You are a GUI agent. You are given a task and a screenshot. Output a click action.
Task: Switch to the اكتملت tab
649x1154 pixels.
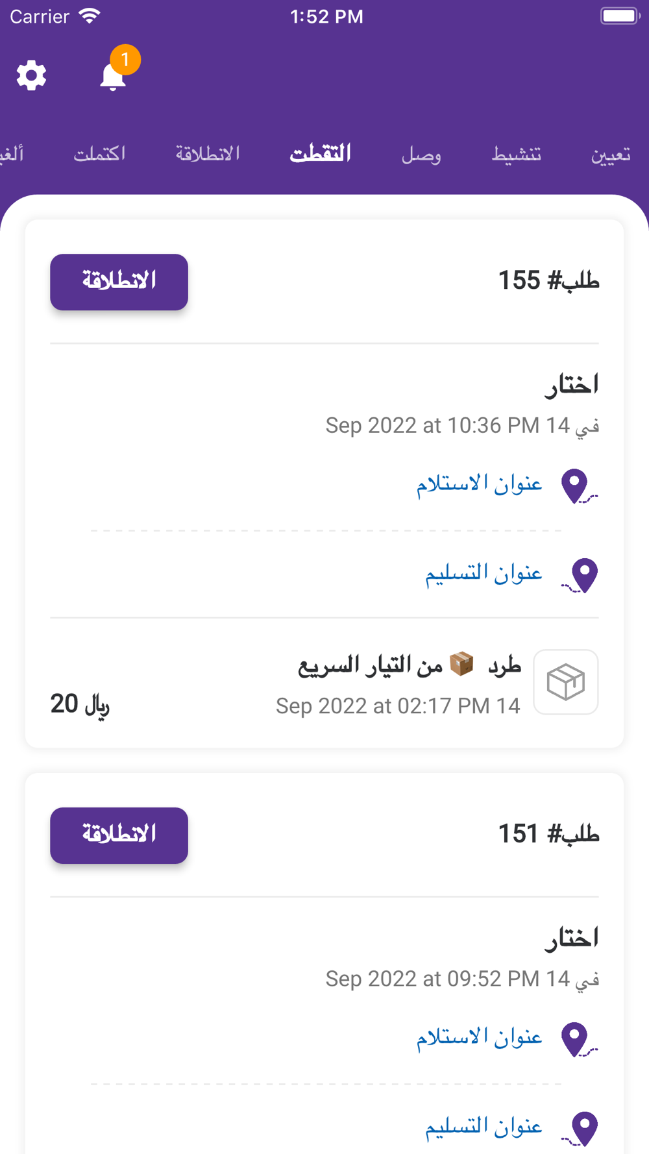click(x=99, y=154)
